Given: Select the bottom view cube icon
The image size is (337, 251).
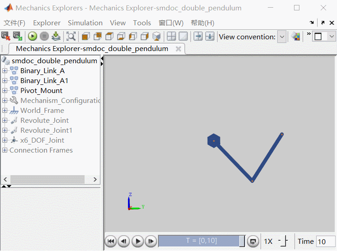Looking at the screenshot, I should 121,37.
